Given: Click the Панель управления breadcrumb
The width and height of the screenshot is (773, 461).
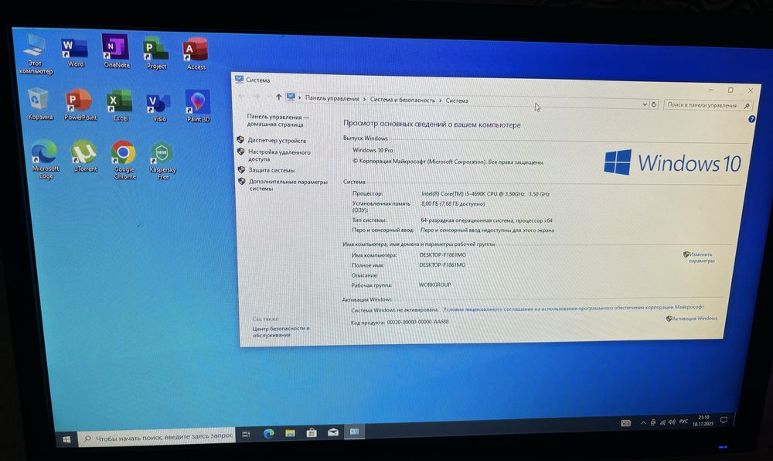Looking at the screenshot, I should [332, 98].
